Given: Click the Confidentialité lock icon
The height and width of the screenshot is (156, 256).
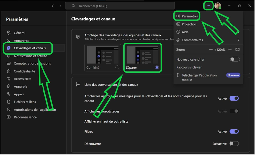Looking at the screenshot, I should coord(9,71).
